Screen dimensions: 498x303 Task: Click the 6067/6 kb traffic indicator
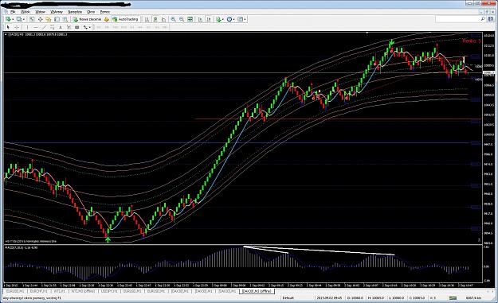[473, 298]
